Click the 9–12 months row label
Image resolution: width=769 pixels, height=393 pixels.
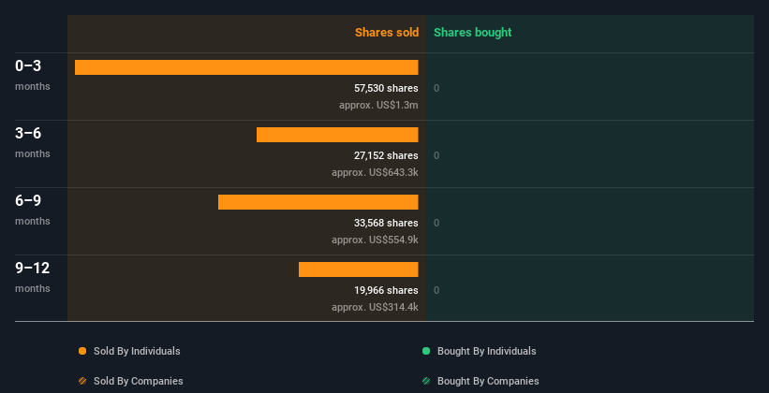pyautogui.click(x=33, y=277)
